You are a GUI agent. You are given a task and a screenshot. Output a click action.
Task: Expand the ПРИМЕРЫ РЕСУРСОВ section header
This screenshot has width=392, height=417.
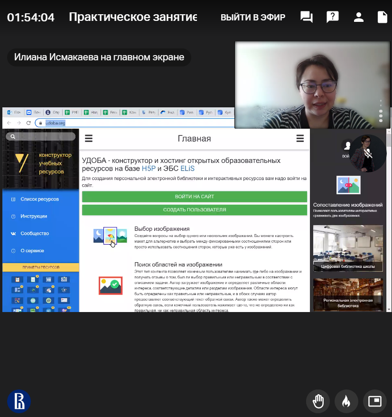point(40,267)
